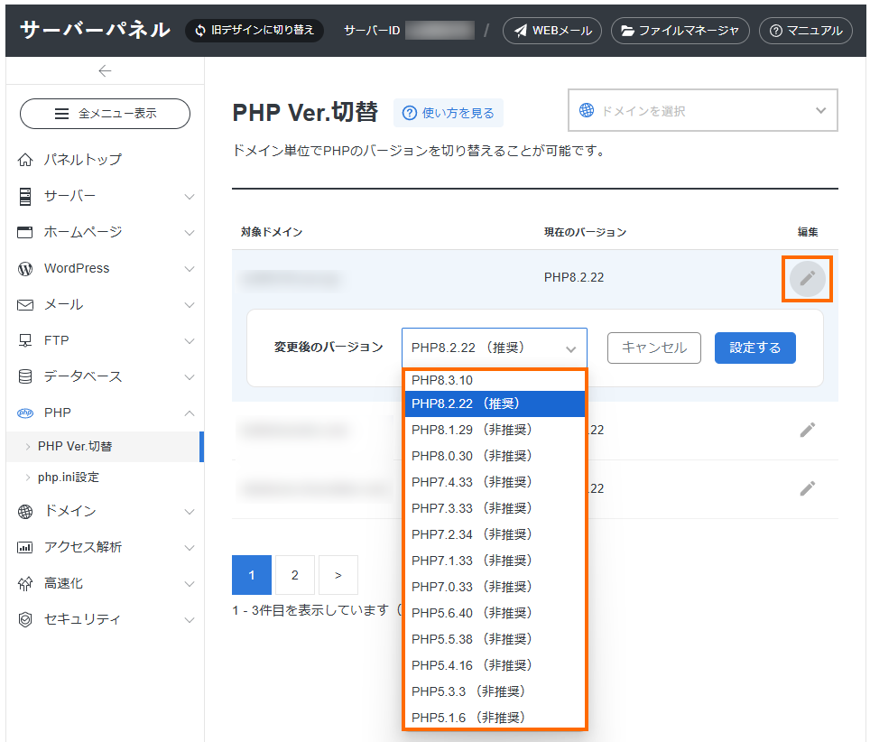Open php.ini設定 sidebar item
The width and height of the screenshot is (870, 742).
(x=104, y=478)
